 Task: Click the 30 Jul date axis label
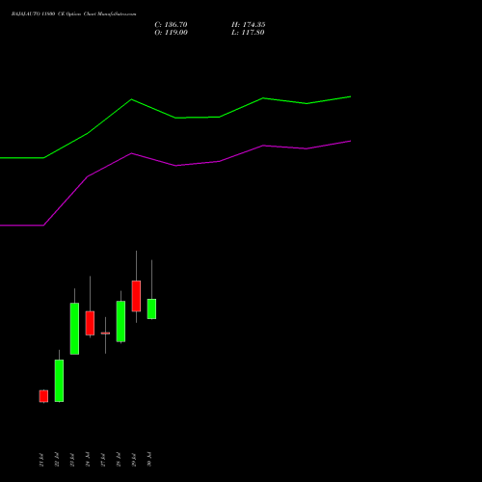[149, 460]
